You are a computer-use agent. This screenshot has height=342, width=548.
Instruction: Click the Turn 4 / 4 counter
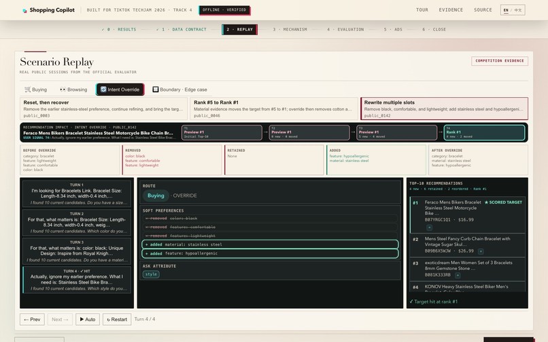[x=145, y=320]
